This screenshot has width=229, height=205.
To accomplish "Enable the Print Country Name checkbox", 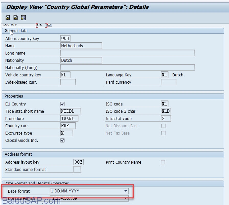I will (x=163, y=162).
